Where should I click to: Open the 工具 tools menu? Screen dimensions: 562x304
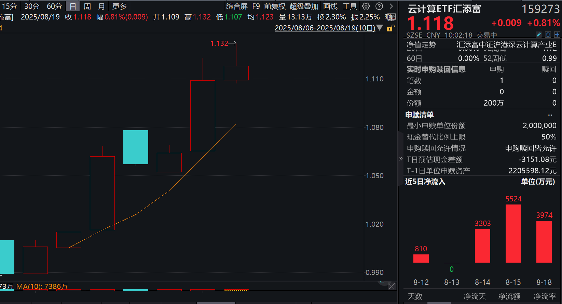pos(350,6)
